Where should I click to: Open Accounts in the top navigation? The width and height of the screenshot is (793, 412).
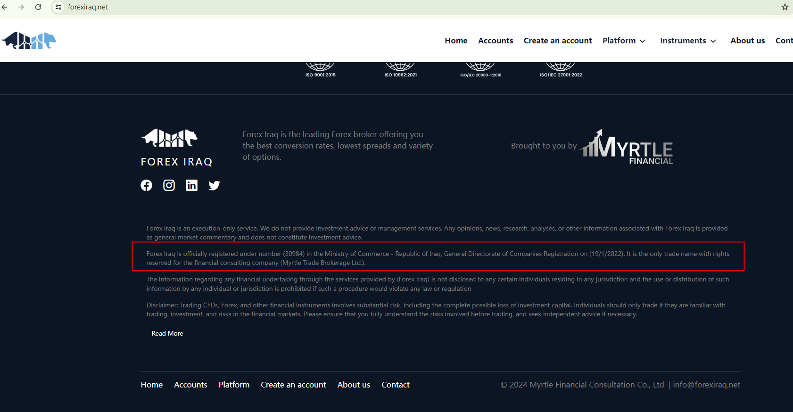pos(496,41)
